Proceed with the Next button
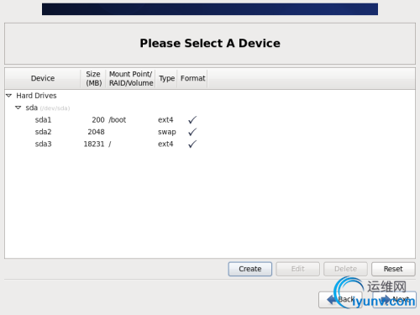 (395, 300)
